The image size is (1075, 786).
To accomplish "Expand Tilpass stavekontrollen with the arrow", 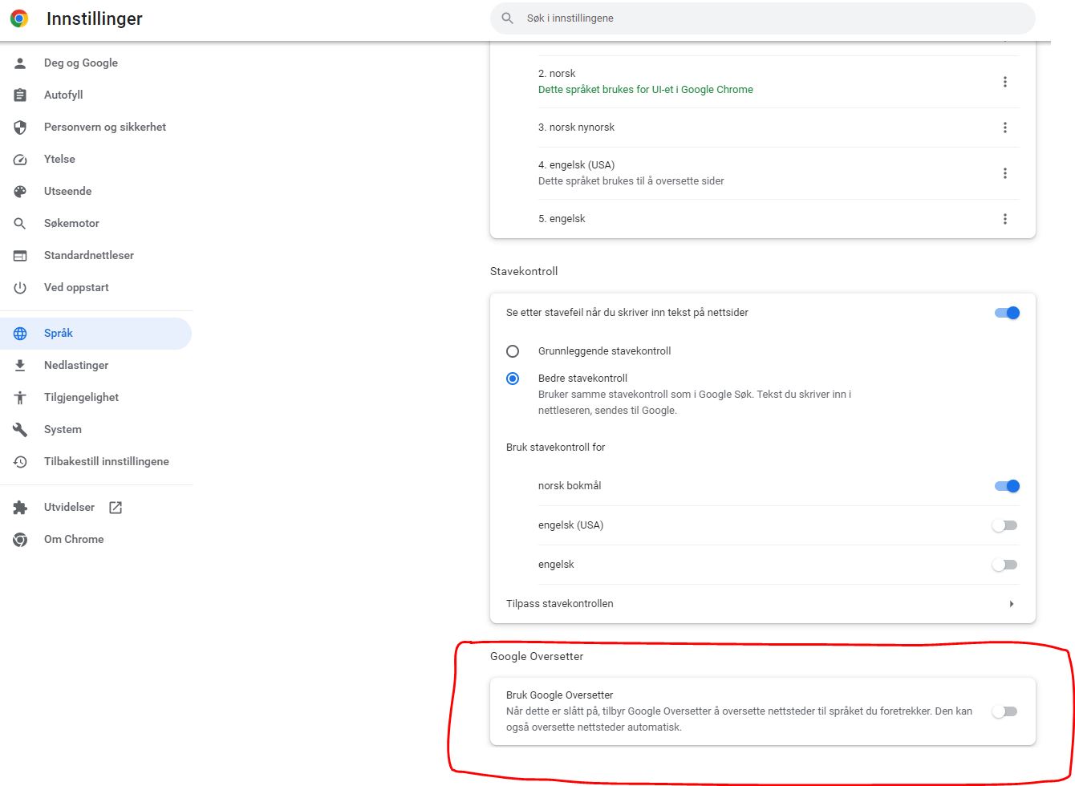I will click(1011, 604).
